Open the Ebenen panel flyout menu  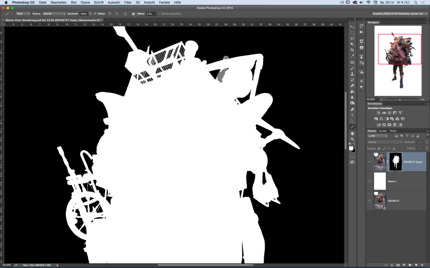click(427, 131)
